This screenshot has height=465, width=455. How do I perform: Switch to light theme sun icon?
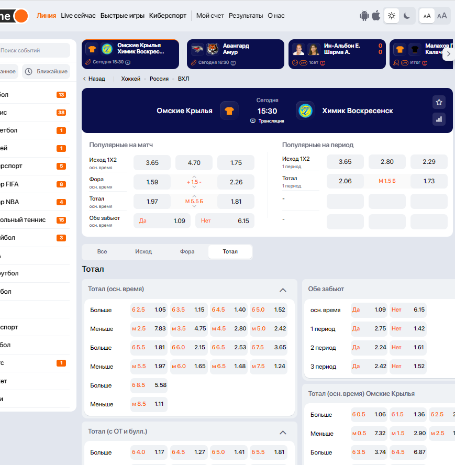(x=392, y=16)
